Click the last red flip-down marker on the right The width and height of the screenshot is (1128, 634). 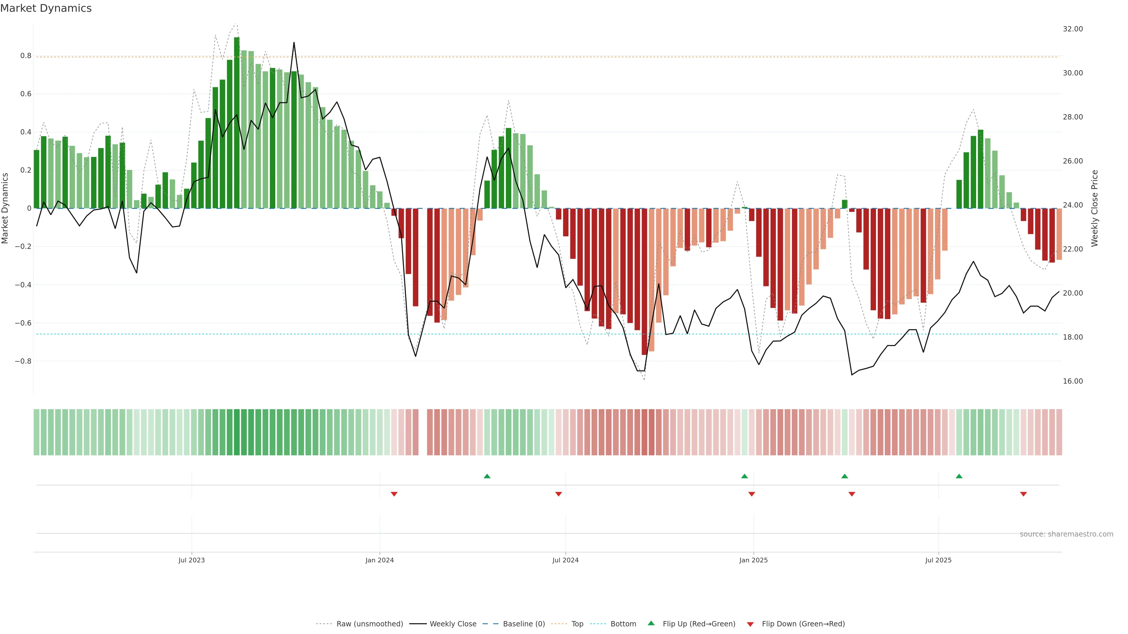(x=1023, y=494)
